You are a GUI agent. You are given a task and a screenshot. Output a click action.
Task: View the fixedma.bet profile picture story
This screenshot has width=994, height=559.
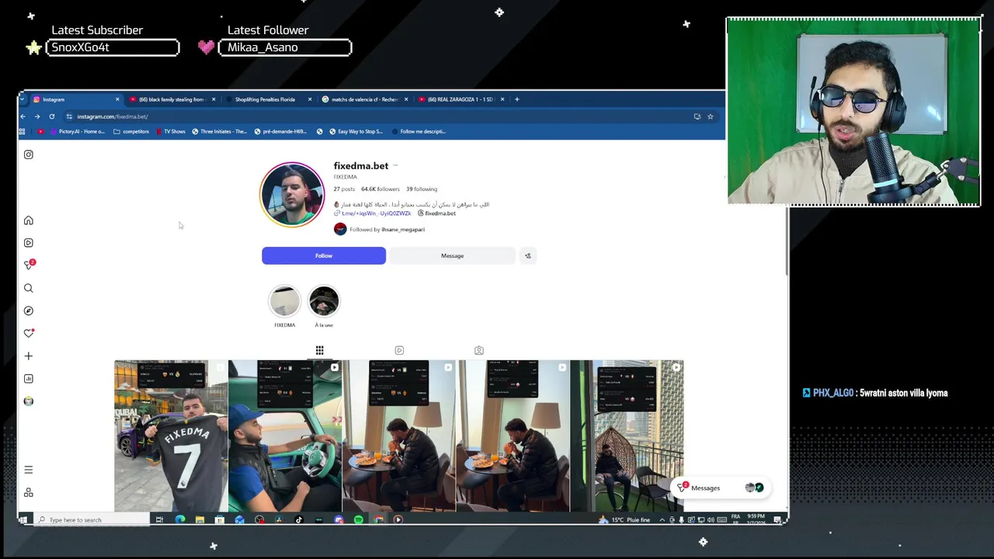(x=292, y=195)
